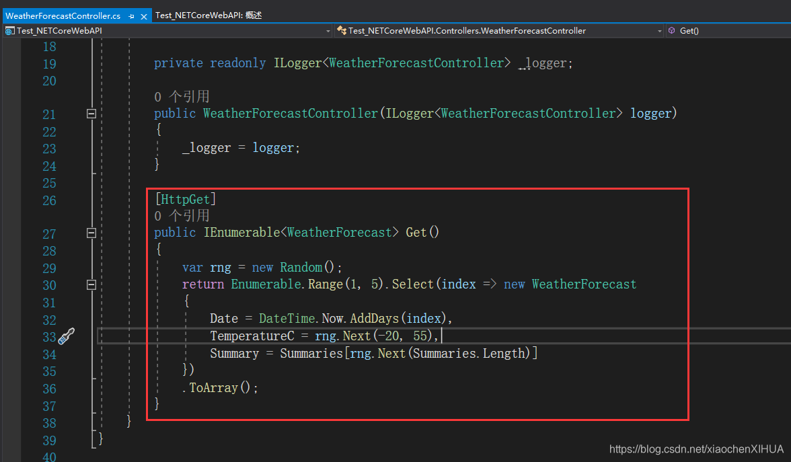
Task: Collapse the constructor using the minus box at line 21
Action: [x=91, y=113]
